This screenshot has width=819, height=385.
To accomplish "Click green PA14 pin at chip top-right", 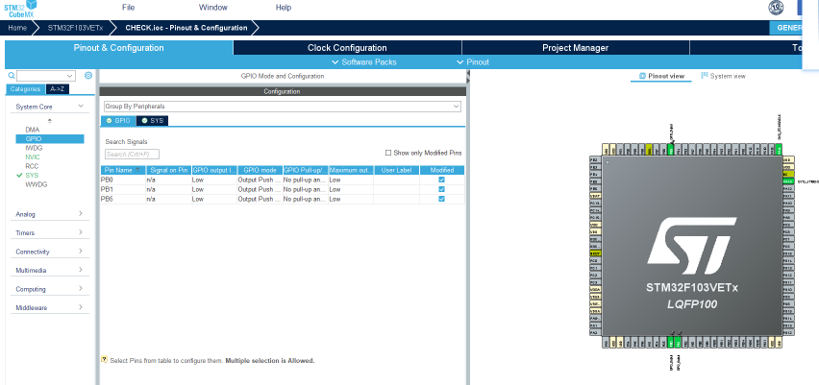I will coord(779,150).
